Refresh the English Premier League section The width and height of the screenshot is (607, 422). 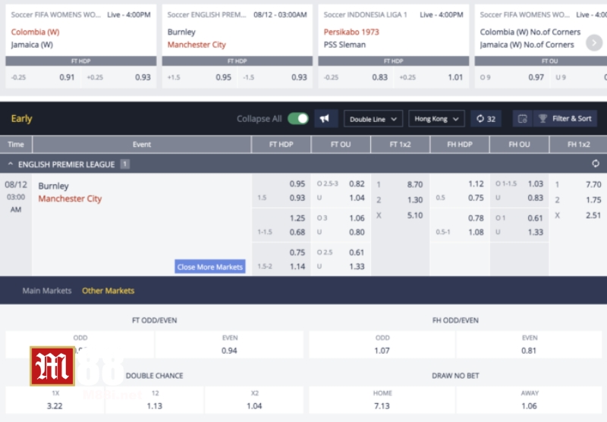[x=596, y=164]
